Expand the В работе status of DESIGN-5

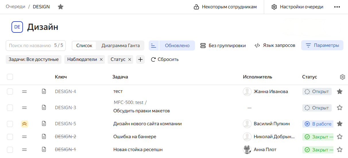coord(318,124)
